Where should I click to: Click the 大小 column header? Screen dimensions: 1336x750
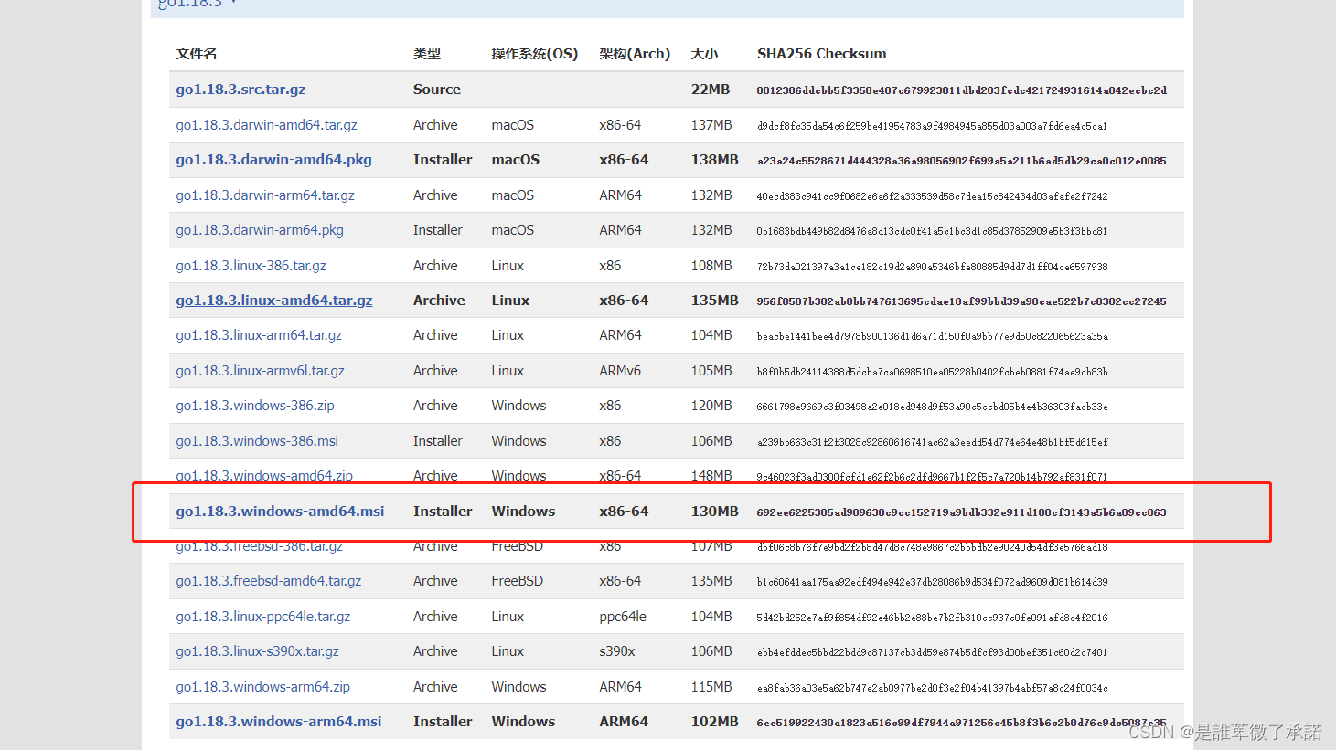click(704, 54)
